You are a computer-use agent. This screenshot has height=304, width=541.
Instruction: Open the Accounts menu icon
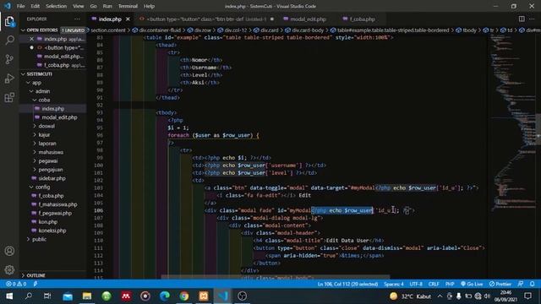9,251
